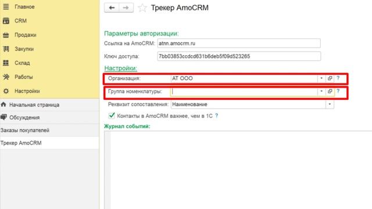Viewport: 372px width, 209px height.
Task: Show help for Группа номенклатуры field
Action: 338,91
